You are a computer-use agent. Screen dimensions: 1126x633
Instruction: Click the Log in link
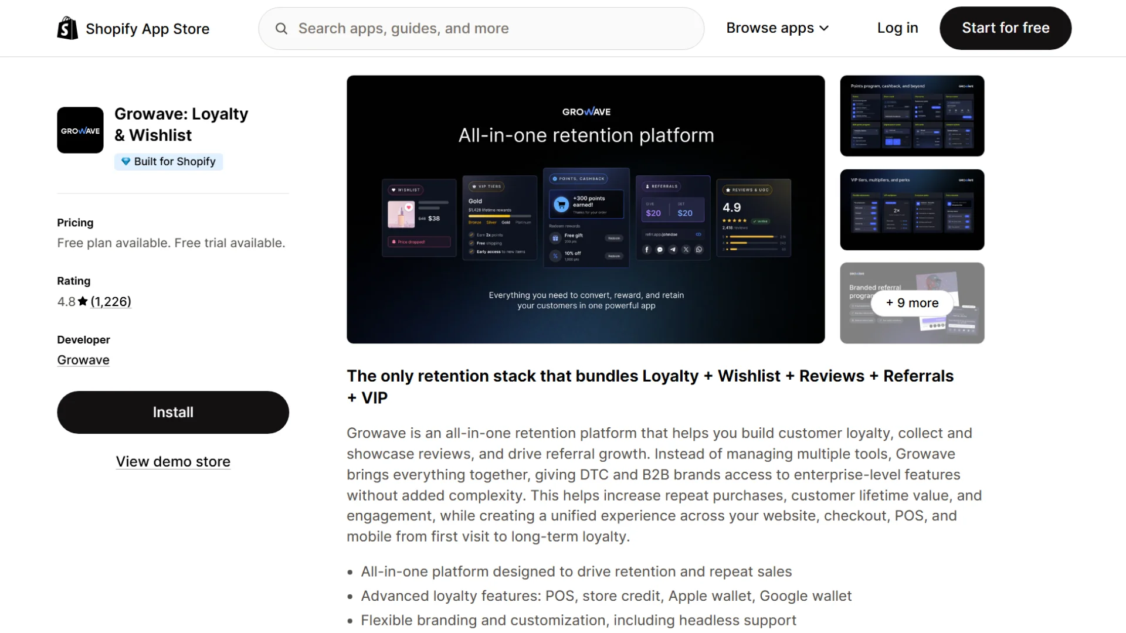coord(897,28)
